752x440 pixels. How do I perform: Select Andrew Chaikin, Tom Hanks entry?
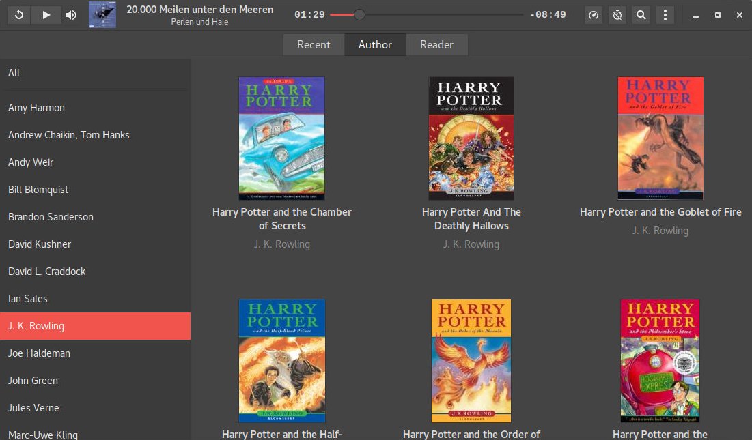95,135
